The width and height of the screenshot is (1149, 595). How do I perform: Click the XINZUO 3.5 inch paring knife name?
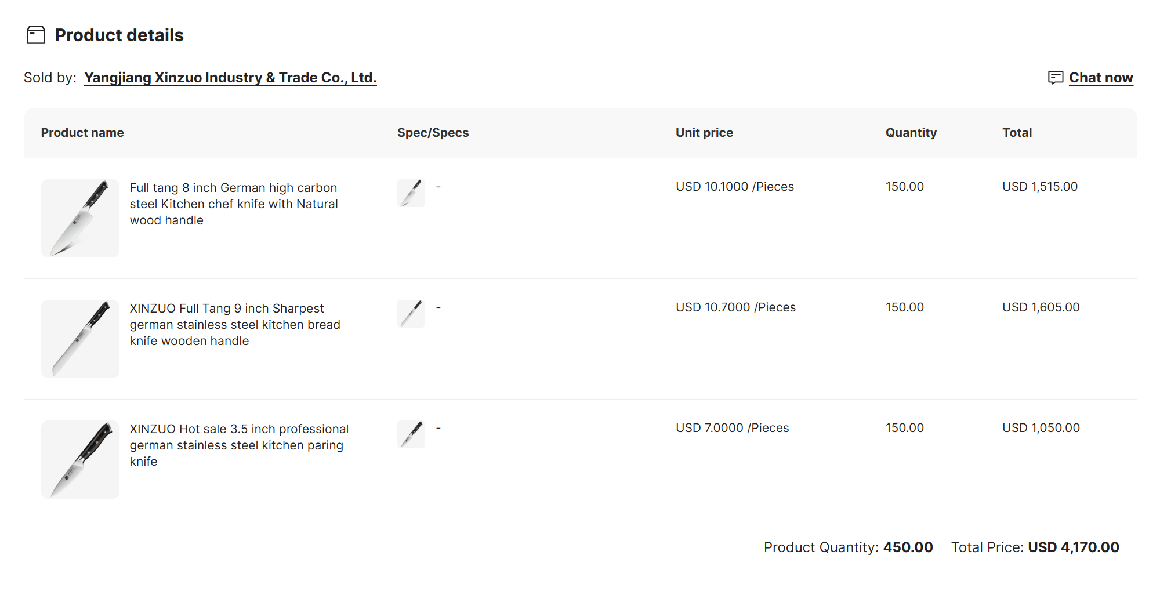(238, 445)
